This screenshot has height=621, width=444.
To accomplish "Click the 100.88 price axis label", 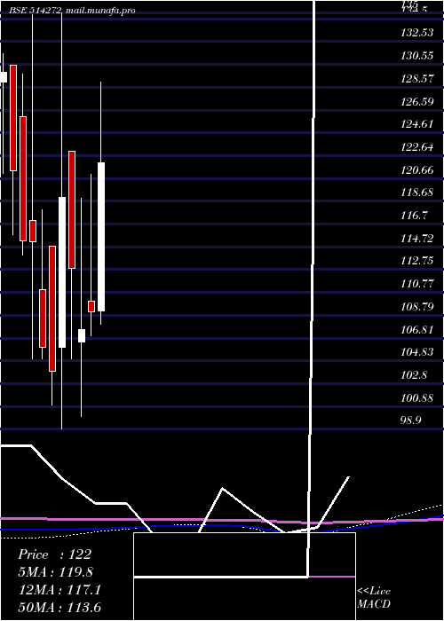I will coord(417,398).
